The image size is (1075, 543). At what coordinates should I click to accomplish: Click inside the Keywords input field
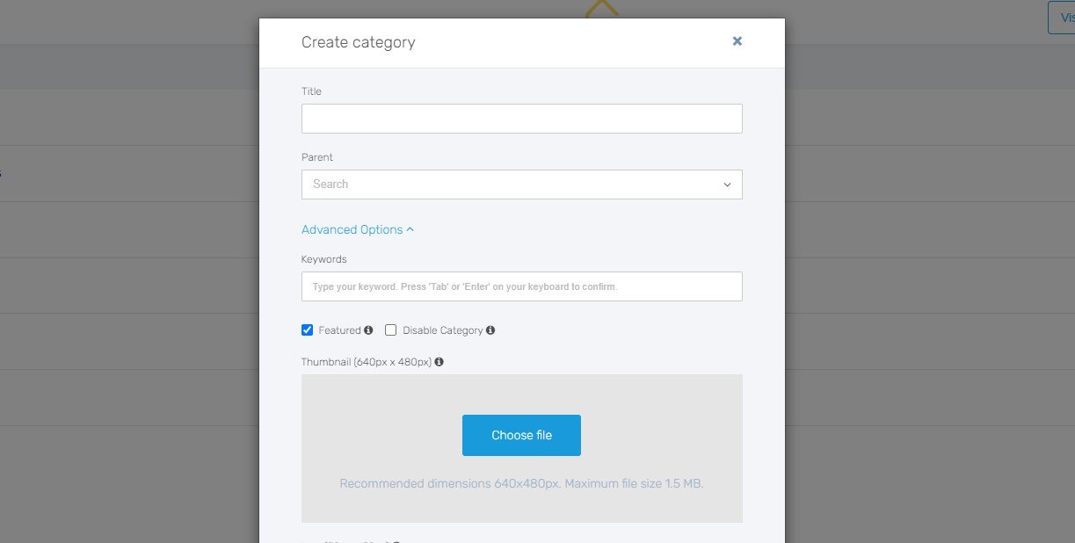click(521, 286)
